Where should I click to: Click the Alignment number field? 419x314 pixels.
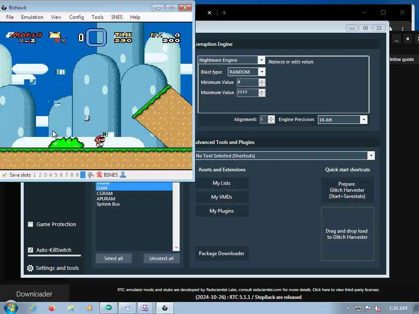coord(264,119)
